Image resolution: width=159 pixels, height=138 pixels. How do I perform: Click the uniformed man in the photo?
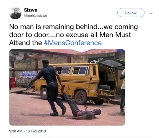coord(50,88)
